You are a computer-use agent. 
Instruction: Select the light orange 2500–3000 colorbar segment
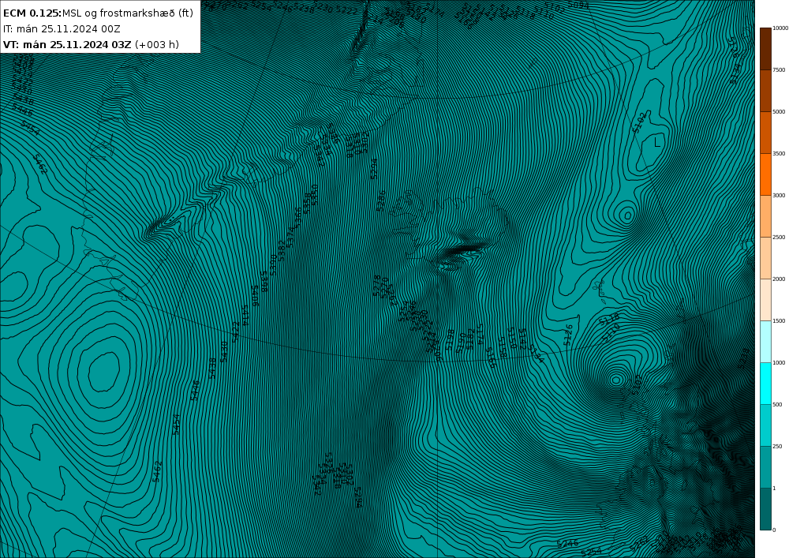765,215
